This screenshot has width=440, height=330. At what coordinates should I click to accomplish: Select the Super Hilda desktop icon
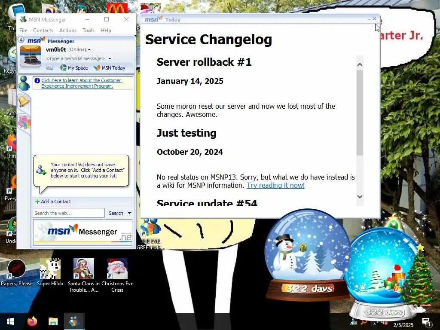pyautogui.click(x=50, y=273)
